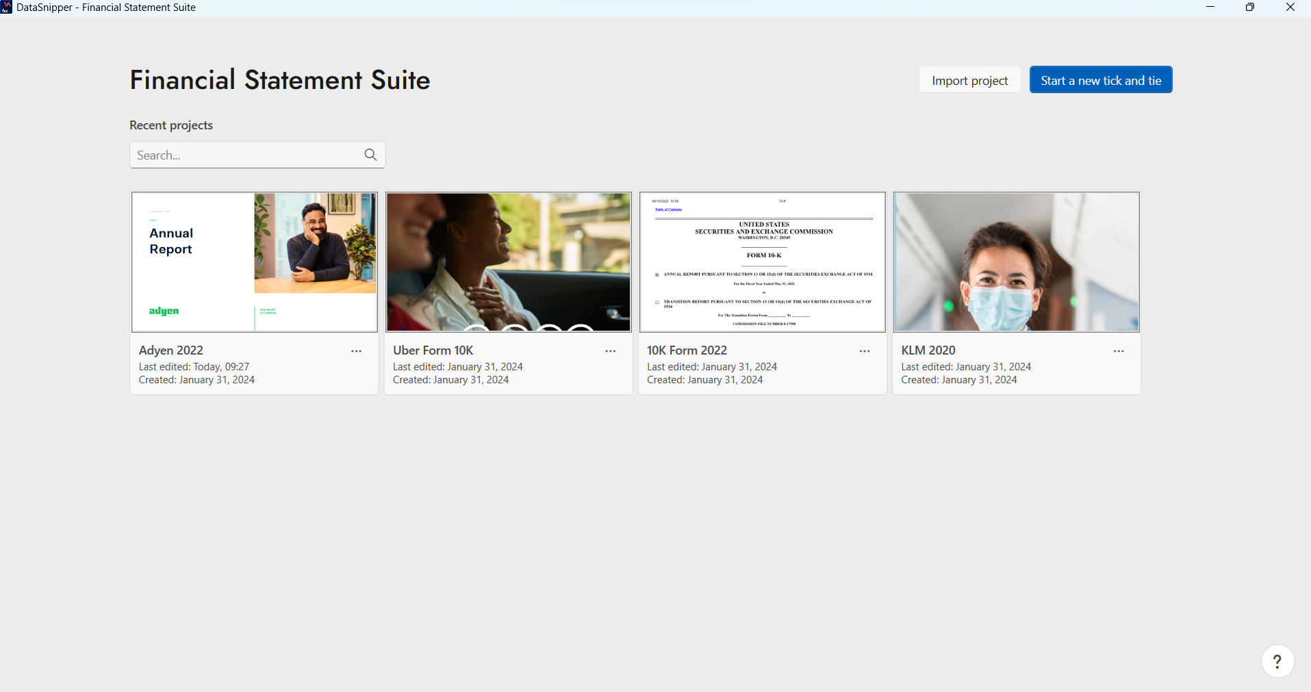Open the help question mark button

(1277, 661)
